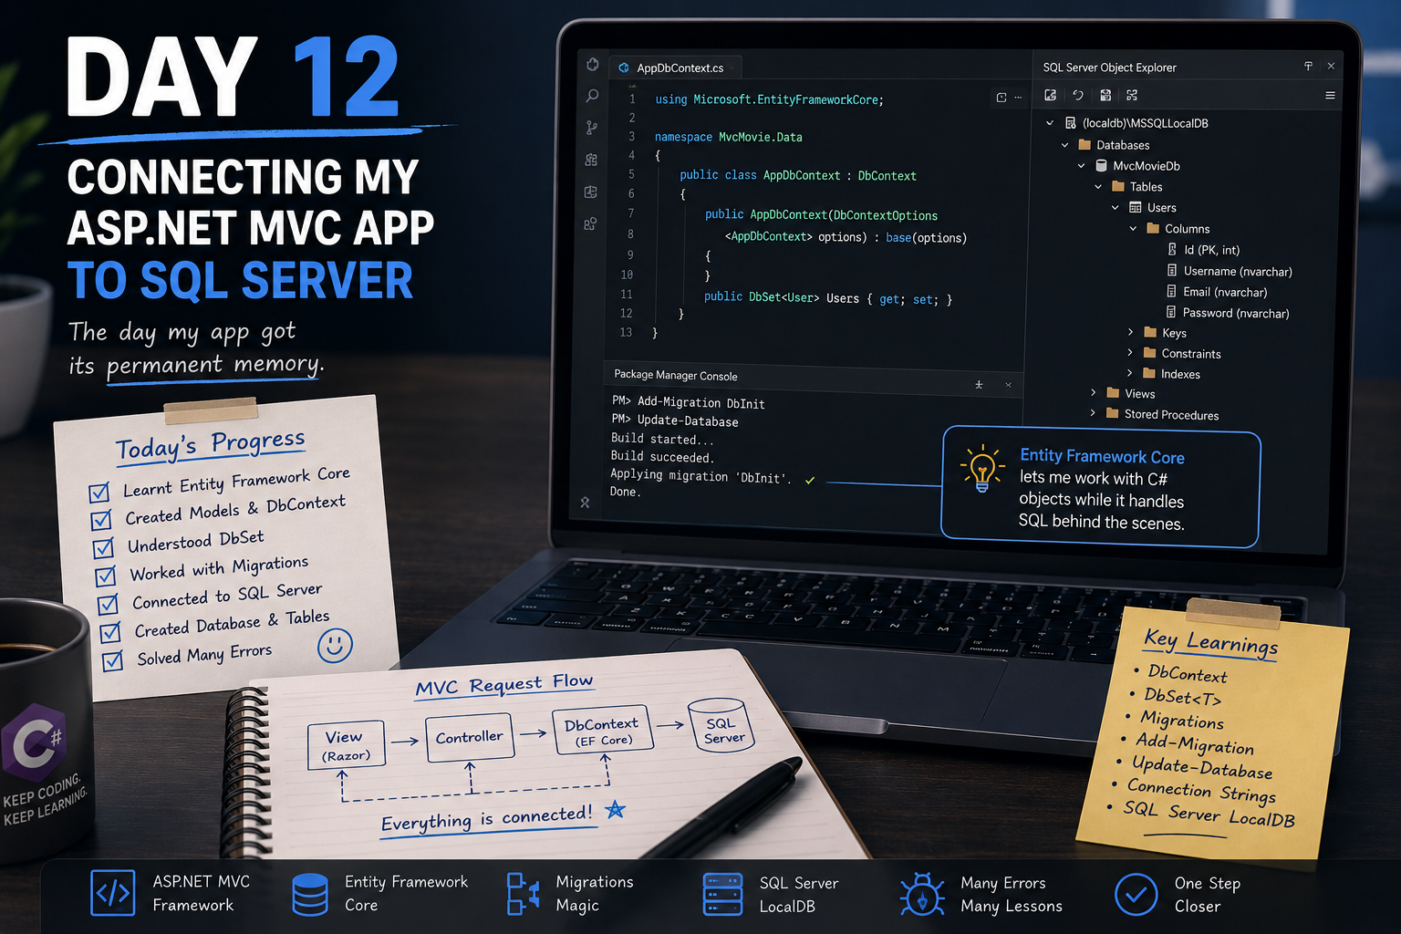This screenshot has width=1401, height=934.
Task: Collapse the Tables folder chevron
Action: 1098,186
